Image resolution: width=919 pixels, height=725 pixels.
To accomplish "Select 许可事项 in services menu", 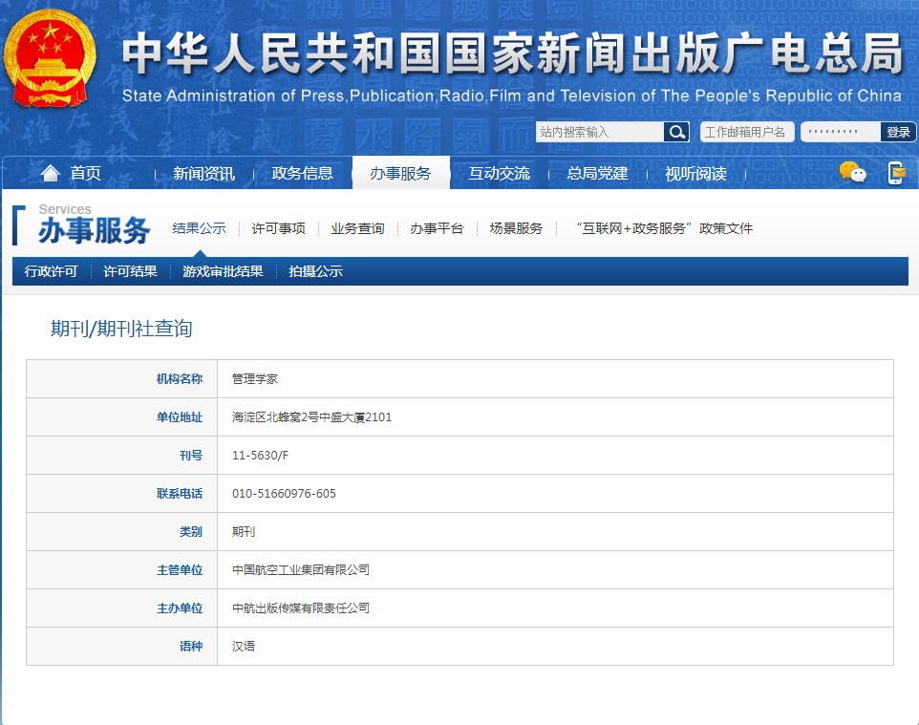I will tap(278, 228).
